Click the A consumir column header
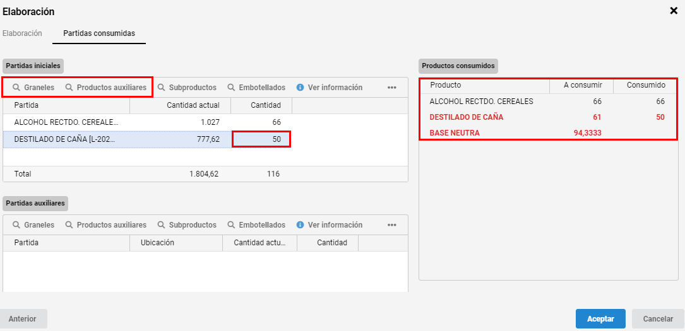The width and height of the screenshot is (685, 331). tap(581, 85)
